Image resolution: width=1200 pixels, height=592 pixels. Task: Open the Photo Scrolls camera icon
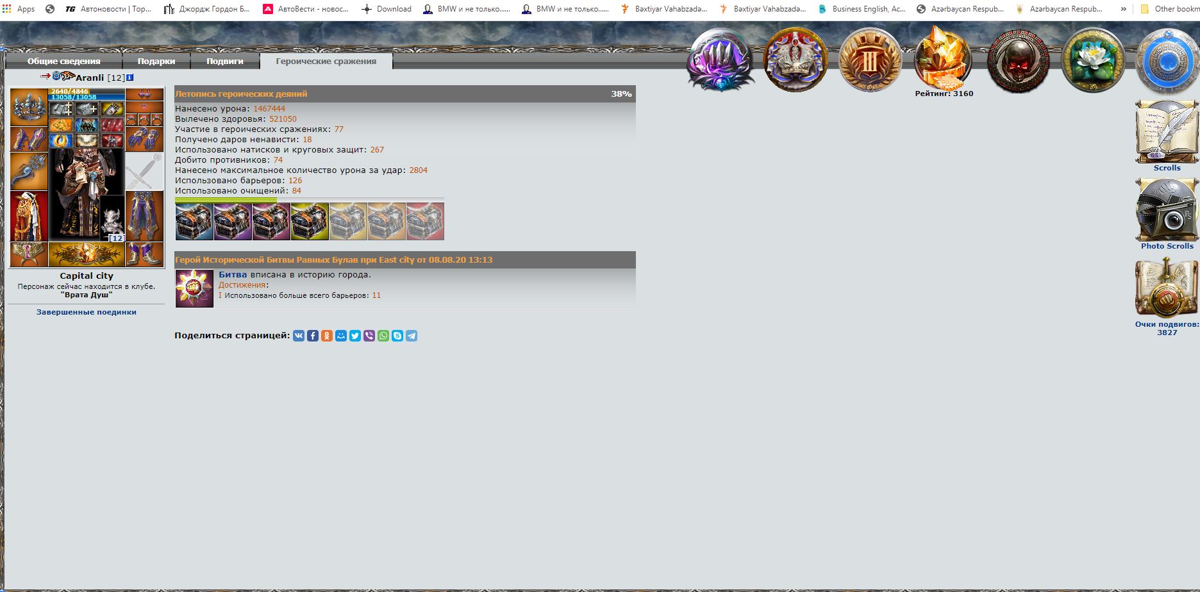coord(1167,210)
